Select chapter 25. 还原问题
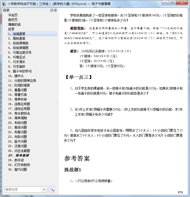 [18, 146]
